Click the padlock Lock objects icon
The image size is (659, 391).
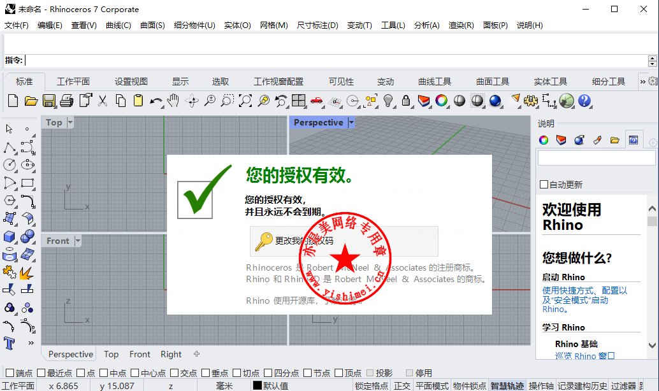tap(405, 101)
